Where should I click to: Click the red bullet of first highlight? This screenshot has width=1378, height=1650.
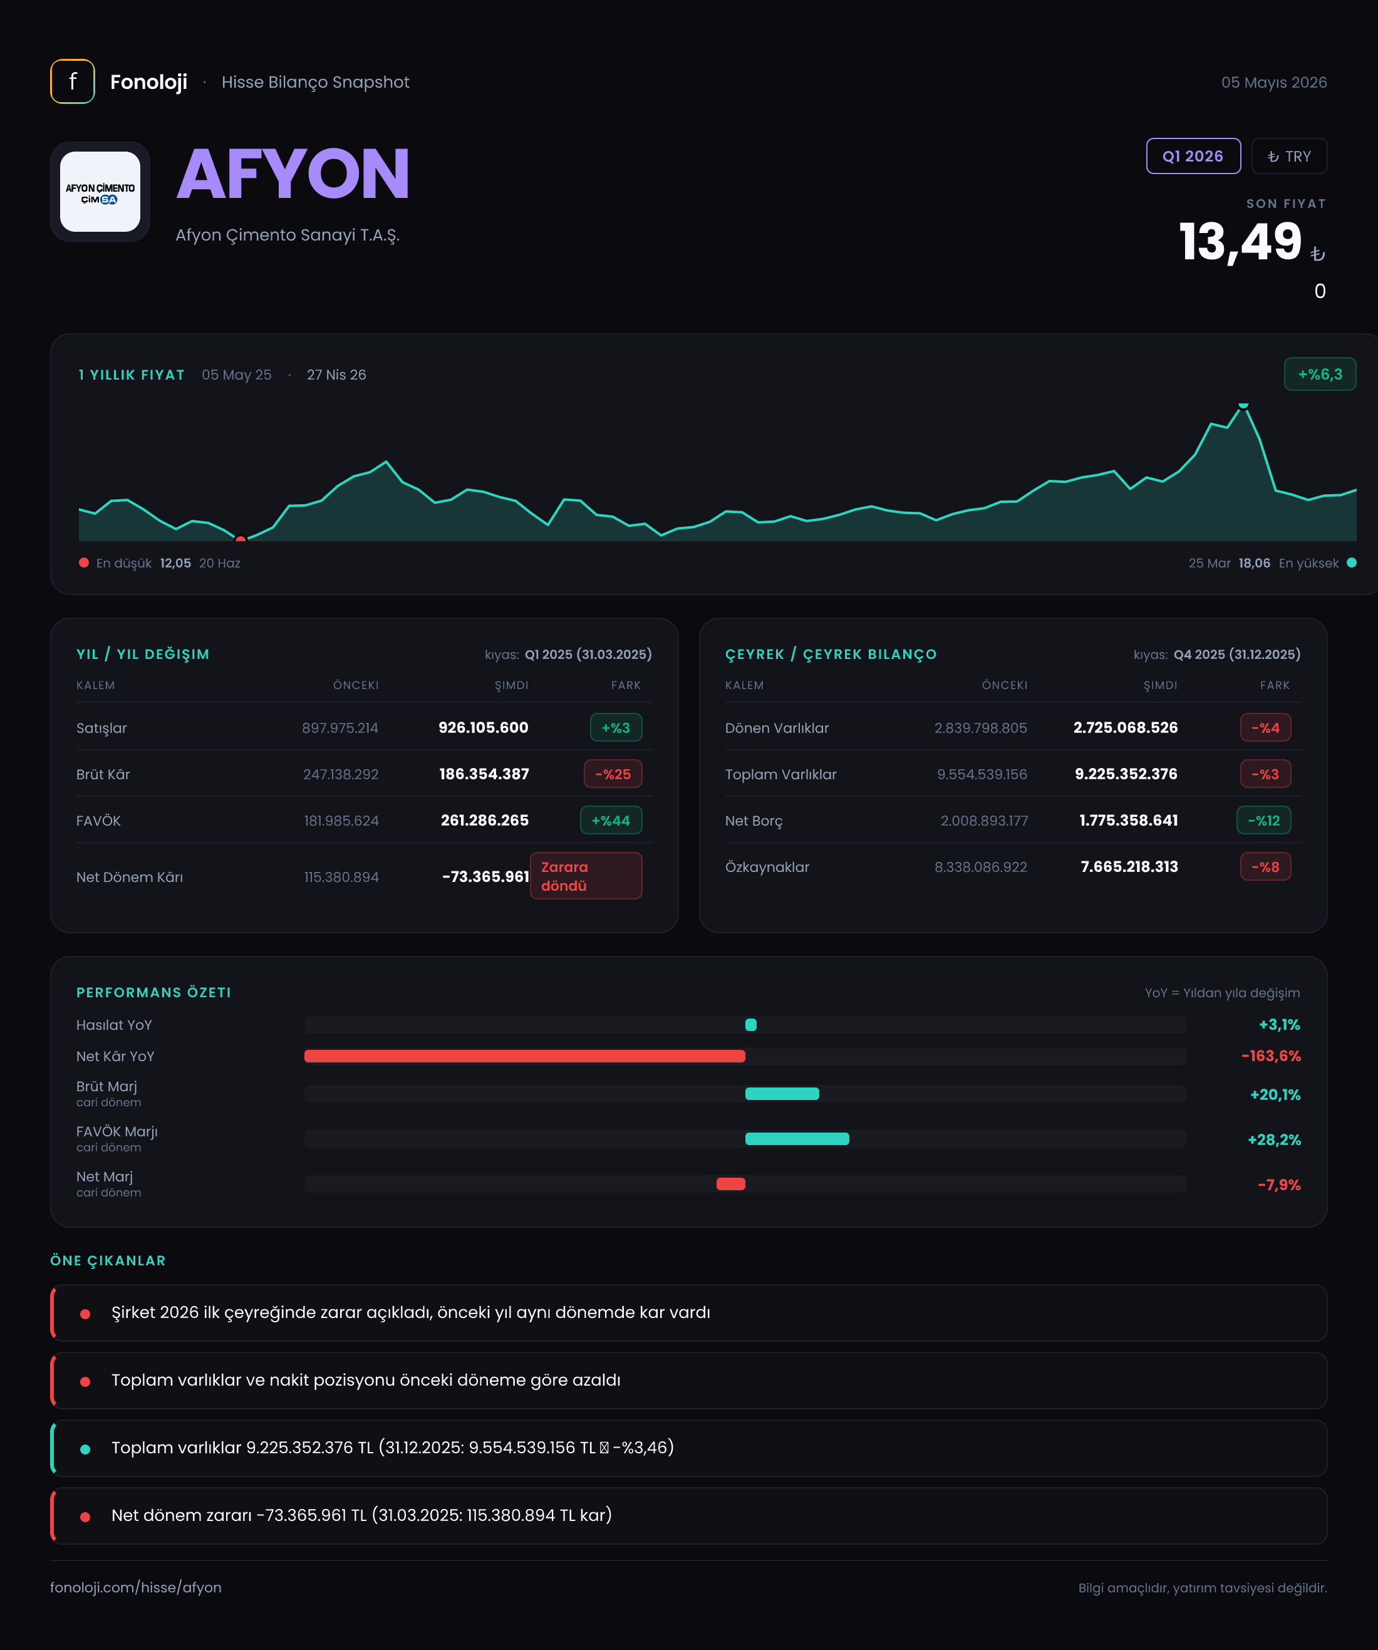(85, 1314)
